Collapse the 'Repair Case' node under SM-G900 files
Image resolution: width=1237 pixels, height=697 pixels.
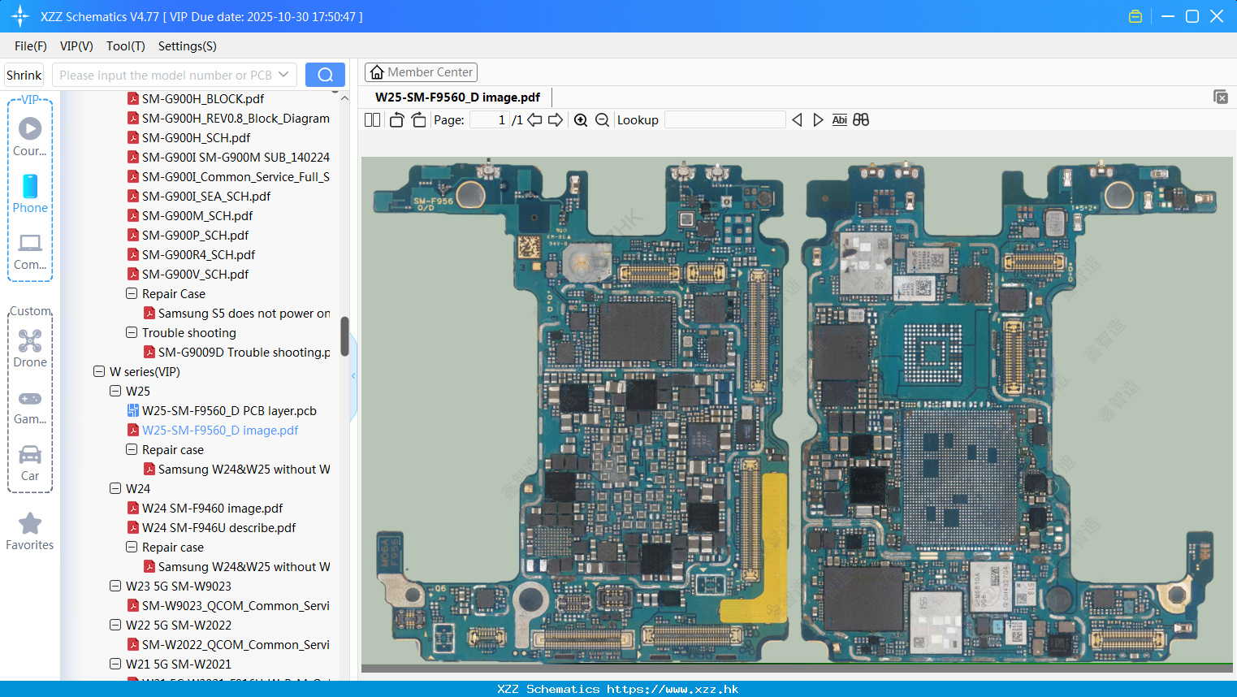pos(132,293)
